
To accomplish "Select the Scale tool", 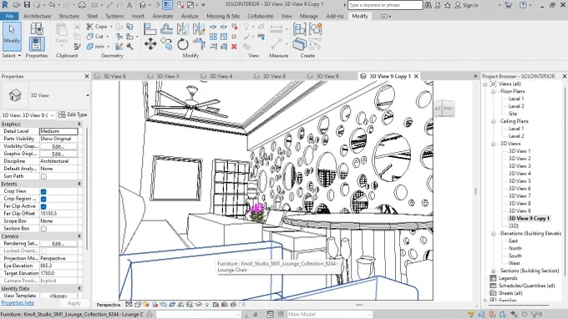I will [x=224, y=37].
